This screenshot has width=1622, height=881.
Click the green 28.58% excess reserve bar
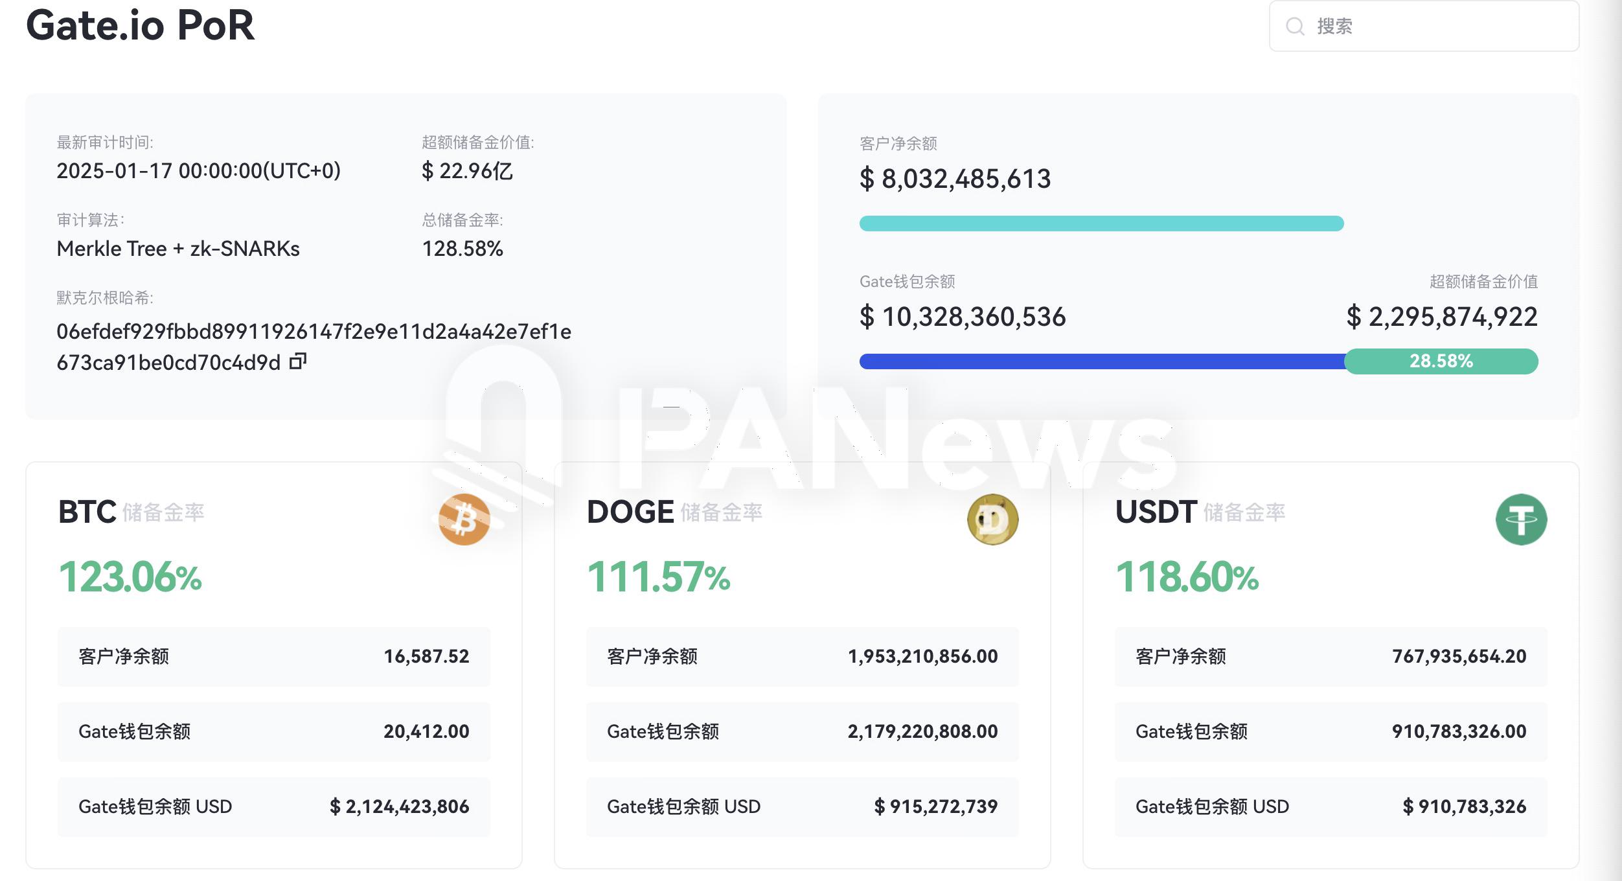(1441, 361)
